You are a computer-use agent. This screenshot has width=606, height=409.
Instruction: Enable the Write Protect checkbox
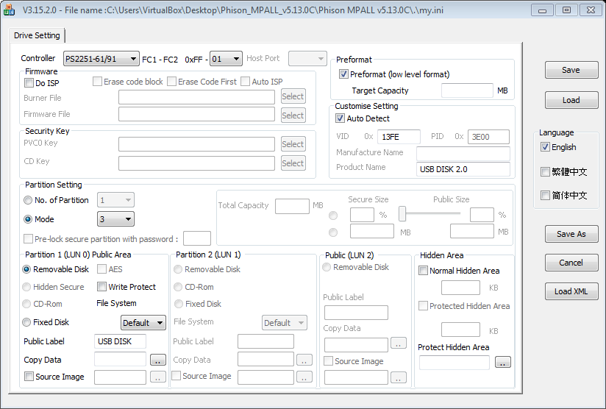(x=101, y=286)
